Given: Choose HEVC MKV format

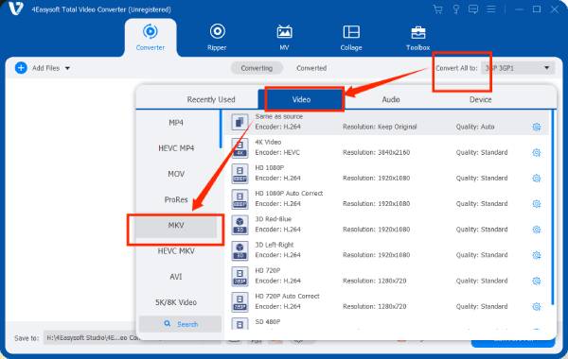Looking at the screenshot, I should coord(176,251).
